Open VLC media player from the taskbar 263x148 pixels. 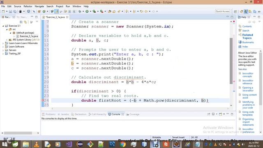point(37,144)
